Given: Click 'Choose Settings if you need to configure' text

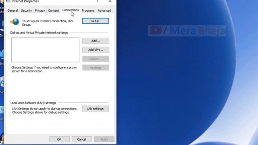Looking at the screenshot, I should click(x=44, y=69).
